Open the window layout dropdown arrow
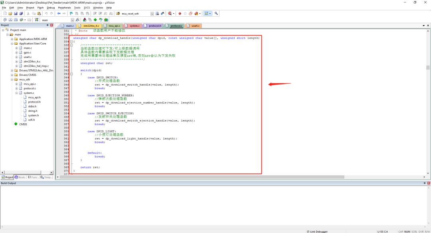 click(x=210, y=14)
